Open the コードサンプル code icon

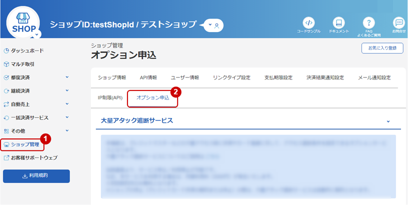tap(308, 23)
